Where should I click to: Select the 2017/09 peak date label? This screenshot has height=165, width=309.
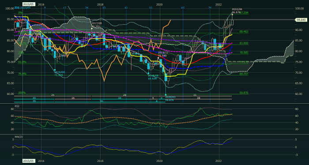point(96,23)
